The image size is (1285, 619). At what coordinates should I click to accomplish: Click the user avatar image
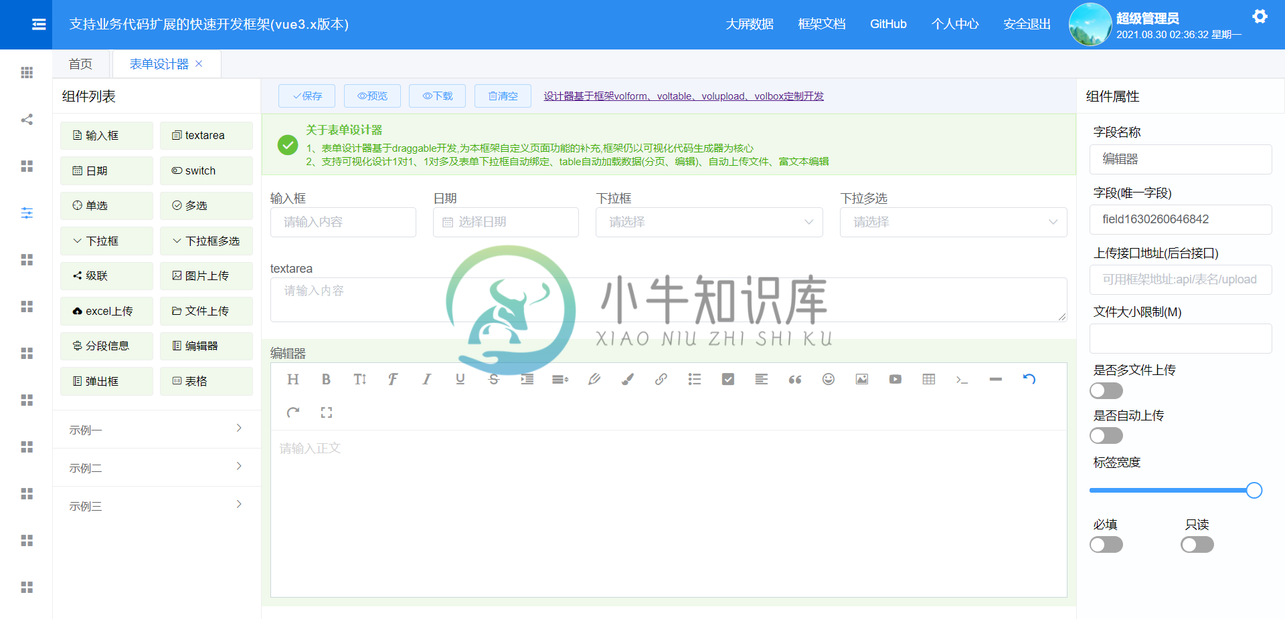(1090, 24)
